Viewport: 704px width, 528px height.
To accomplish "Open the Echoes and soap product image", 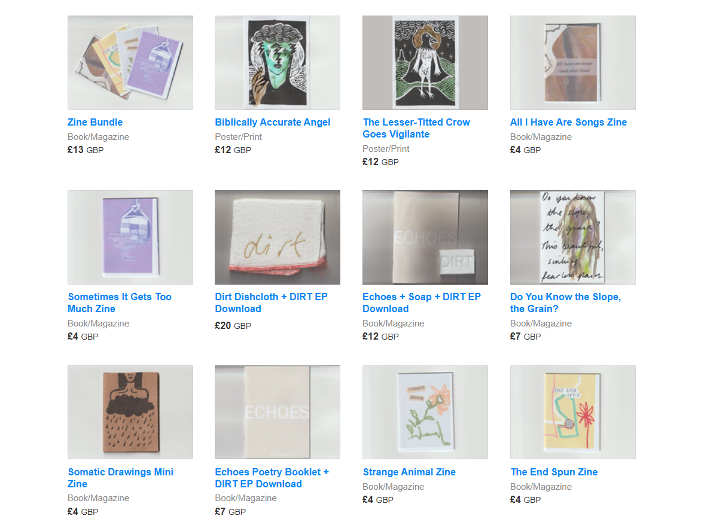I will tap(425, 237).
